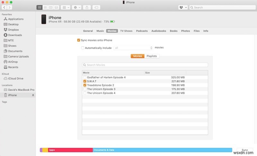Image resolution: width=257 pixels, height=156 pixels.
Task: Click the Edit Tags toolbar icon
Action: pos(96,7)
